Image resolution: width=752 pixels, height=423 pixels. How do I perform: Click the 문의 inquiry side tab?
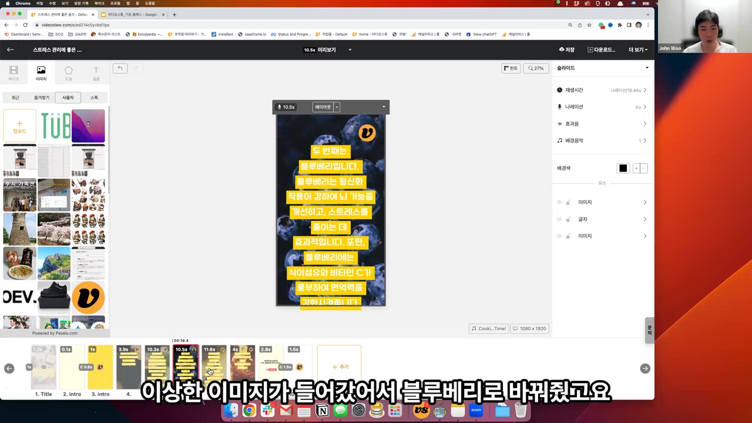pos(649,330)
